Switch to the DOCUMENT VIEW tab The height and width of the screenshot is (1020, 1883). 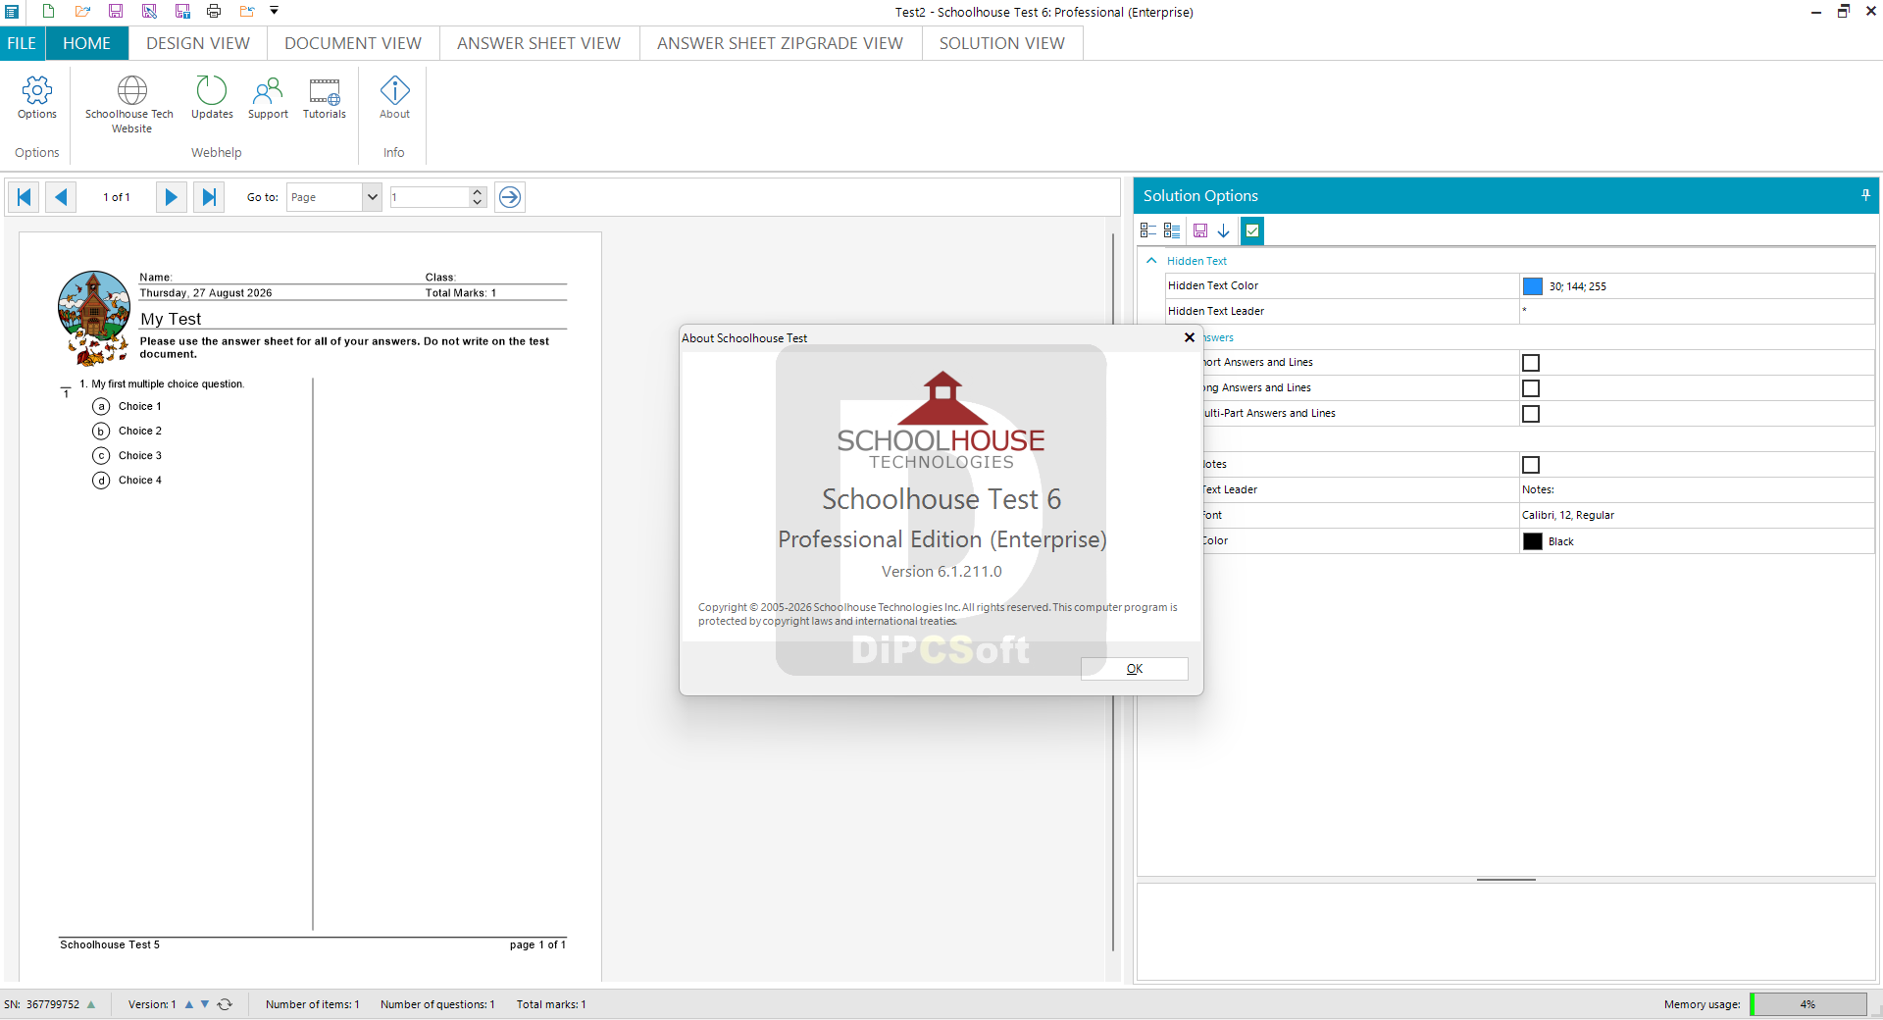353,43
